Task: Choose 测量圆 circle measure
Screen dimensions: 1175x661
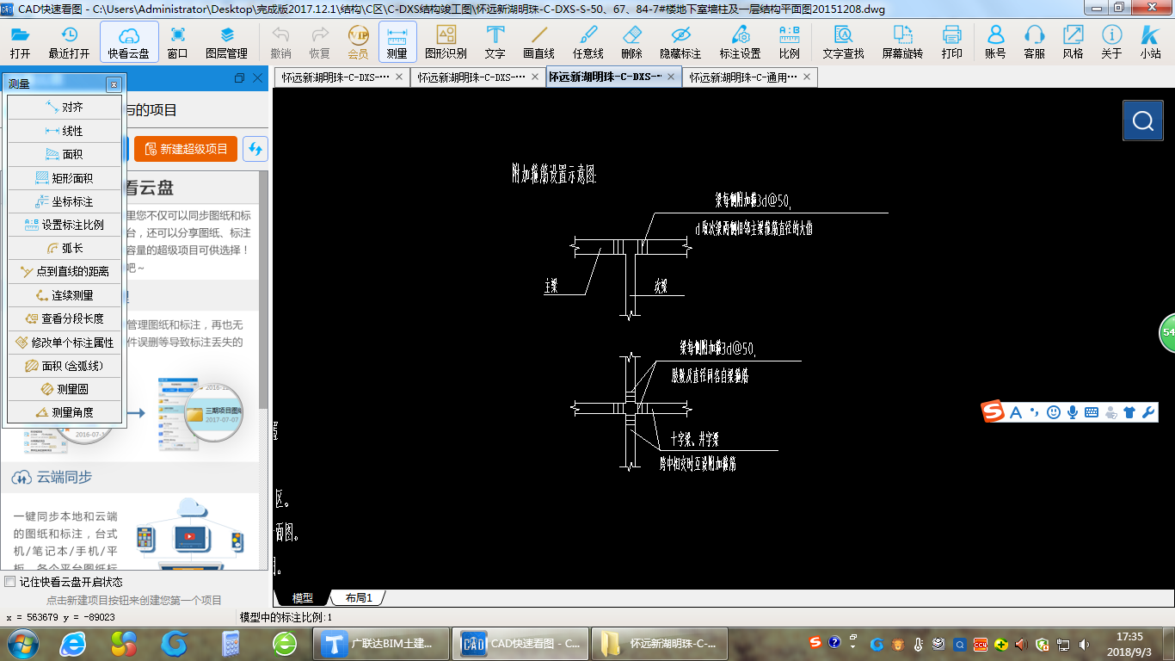Action: pos(65,389)
